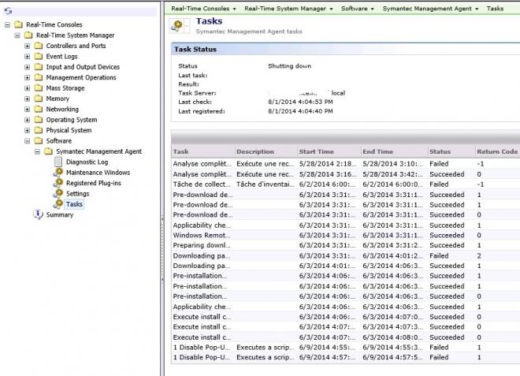The width and height of the screenshot is (520, 376).
Task: Expand the Mass Storage node
Action: (x=28, y=88)
